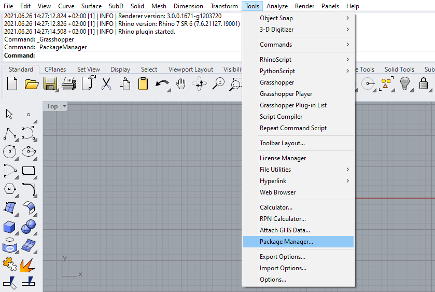
Task: Choose Grasshopper in the Tools menu
Action: point(277,82)
